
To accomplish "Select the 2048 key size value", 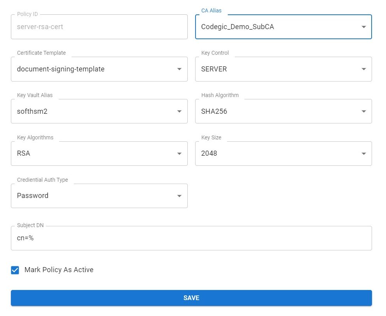I will (x=209, y=153).
